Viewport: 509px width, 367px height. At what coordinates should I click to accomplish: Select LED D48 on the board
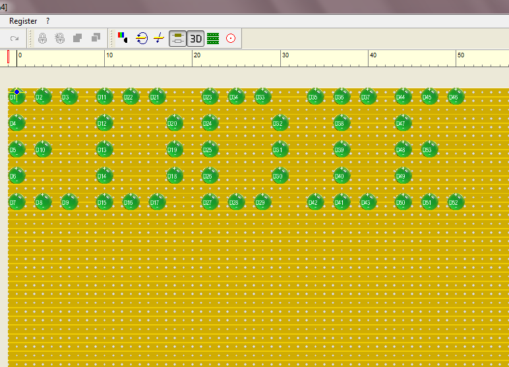coord(403,149)
